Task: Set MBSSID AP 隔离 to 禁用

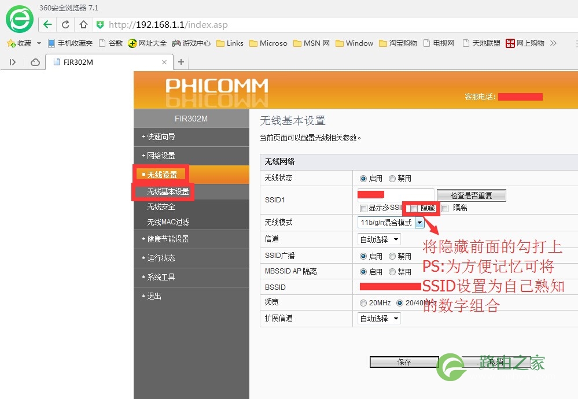Action: coord(392,272)
